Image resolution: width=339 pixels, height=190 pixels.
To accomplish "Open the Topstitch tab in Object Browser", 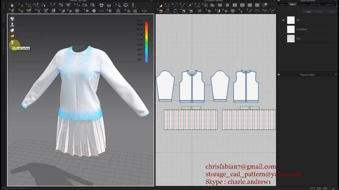I will tap(329, 5).
